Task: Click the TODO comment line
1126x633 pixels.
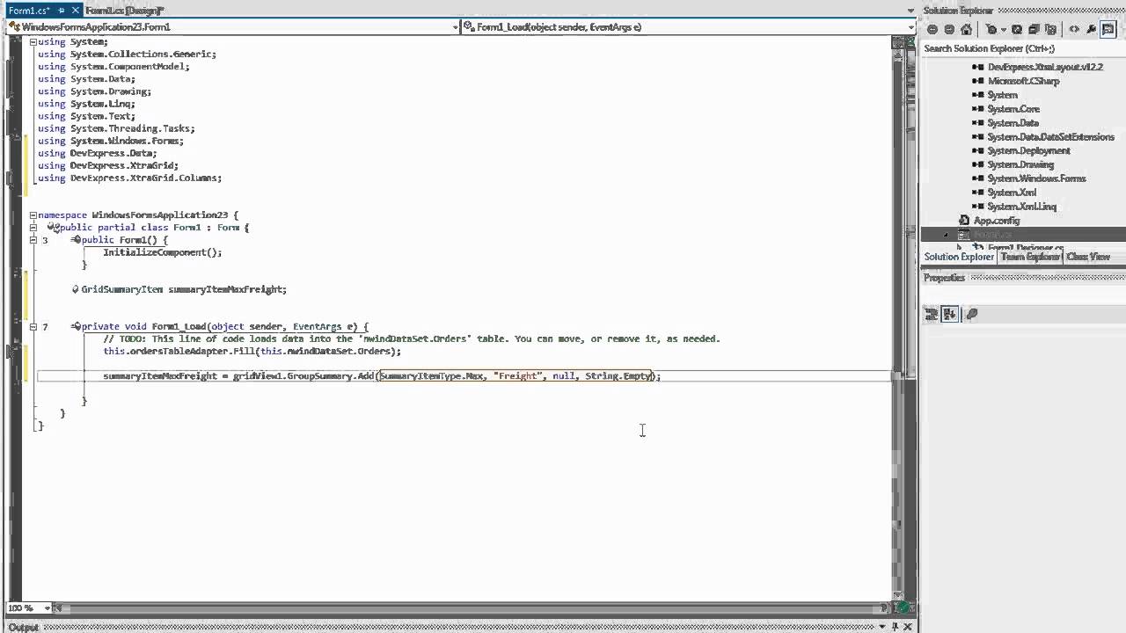Action: tap(412, 339)
